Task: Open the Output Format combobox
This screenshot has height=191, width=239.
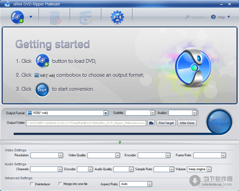Action: [x=67, y=113]
